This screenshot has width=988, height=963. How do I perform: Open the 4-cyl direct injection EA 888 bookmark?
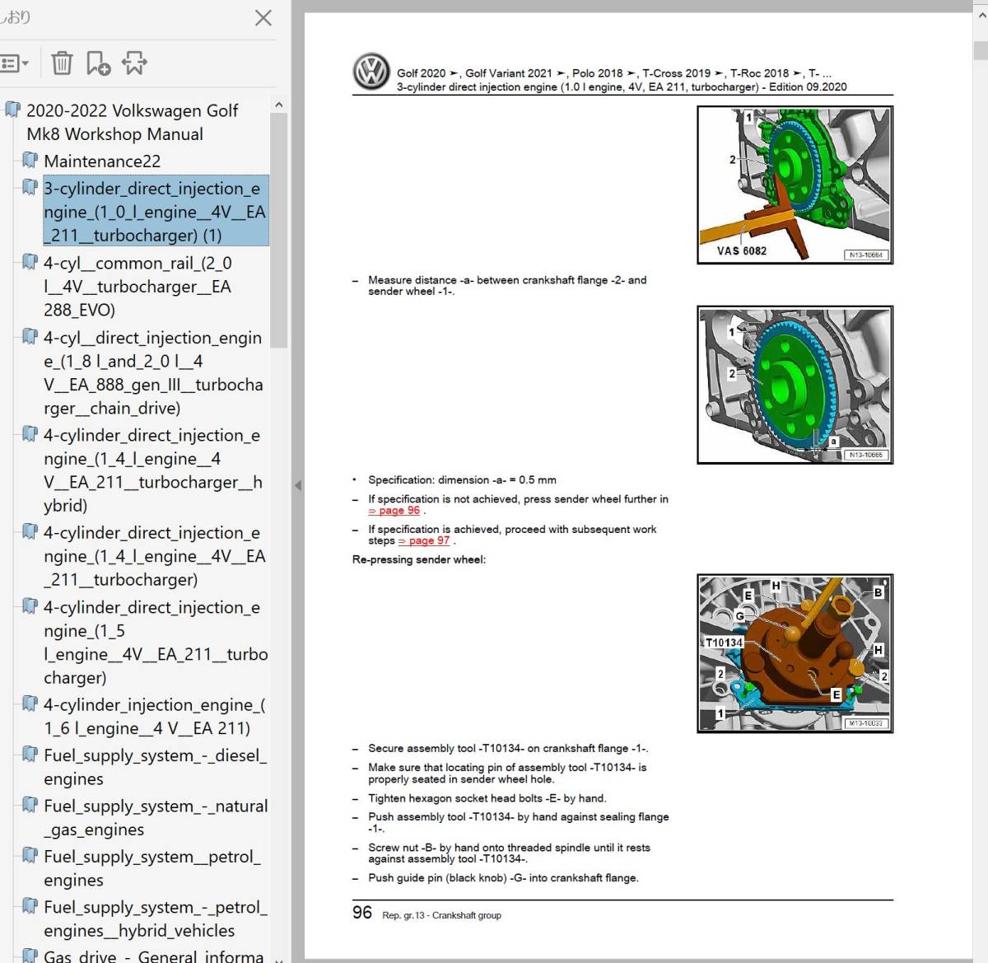[x=153, y=373]
